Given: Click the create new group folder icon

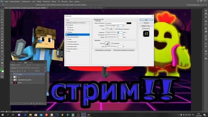Looking at the screenshot, I should click(x=37, y=103).
